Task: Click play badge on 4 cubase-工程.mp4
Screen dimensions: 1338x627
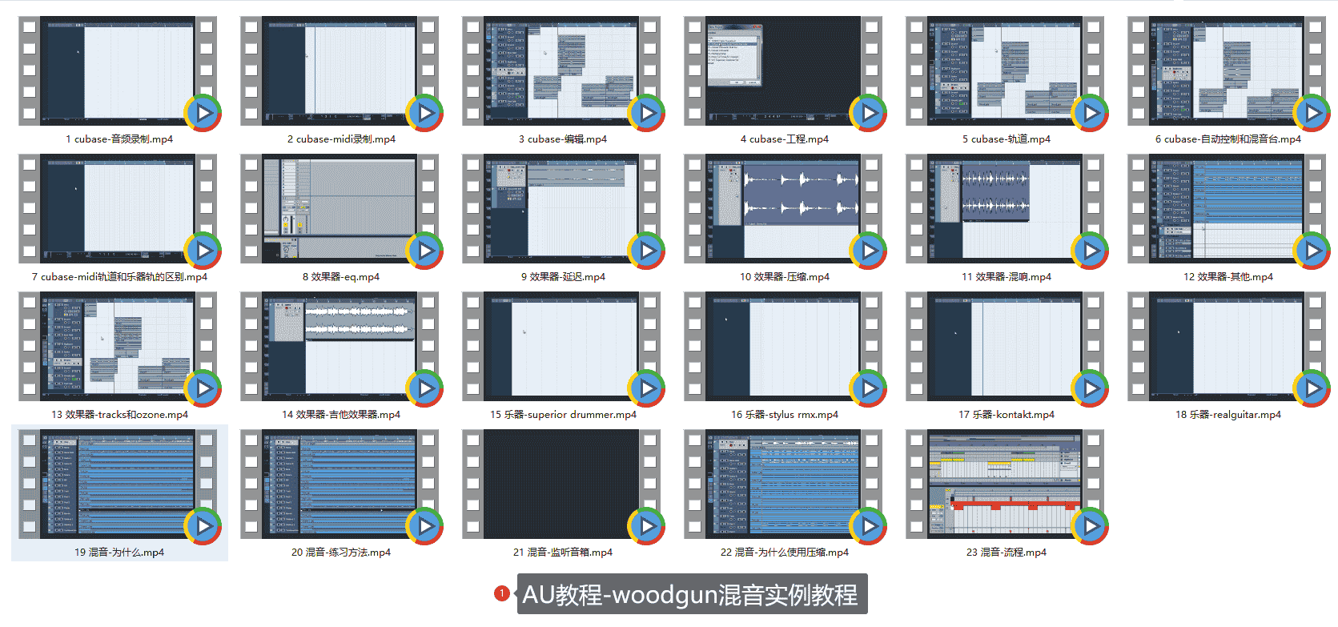Action: pos(869,113)
